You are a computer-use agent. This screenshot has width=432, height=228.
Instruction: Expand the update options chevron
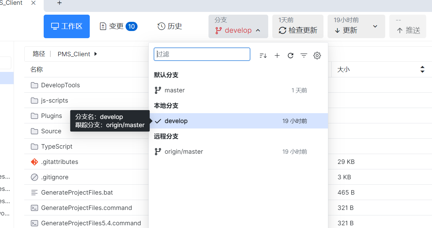(x=375, y=26)
